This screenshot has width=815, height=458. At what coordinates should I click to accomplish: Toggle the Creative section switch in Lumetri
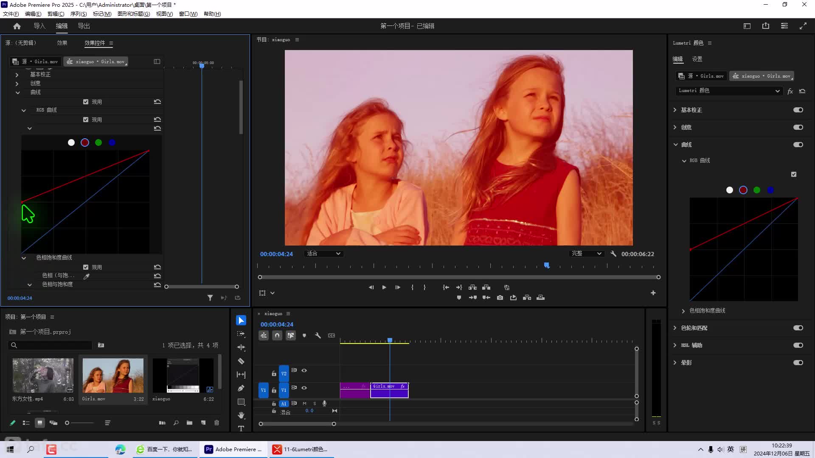[798, 127]
